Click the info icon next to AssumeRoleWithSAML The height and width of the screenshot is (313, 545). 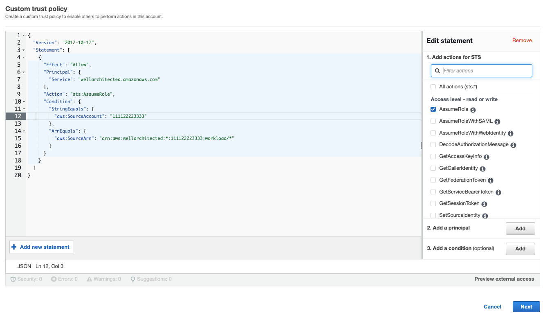point(497,121)
